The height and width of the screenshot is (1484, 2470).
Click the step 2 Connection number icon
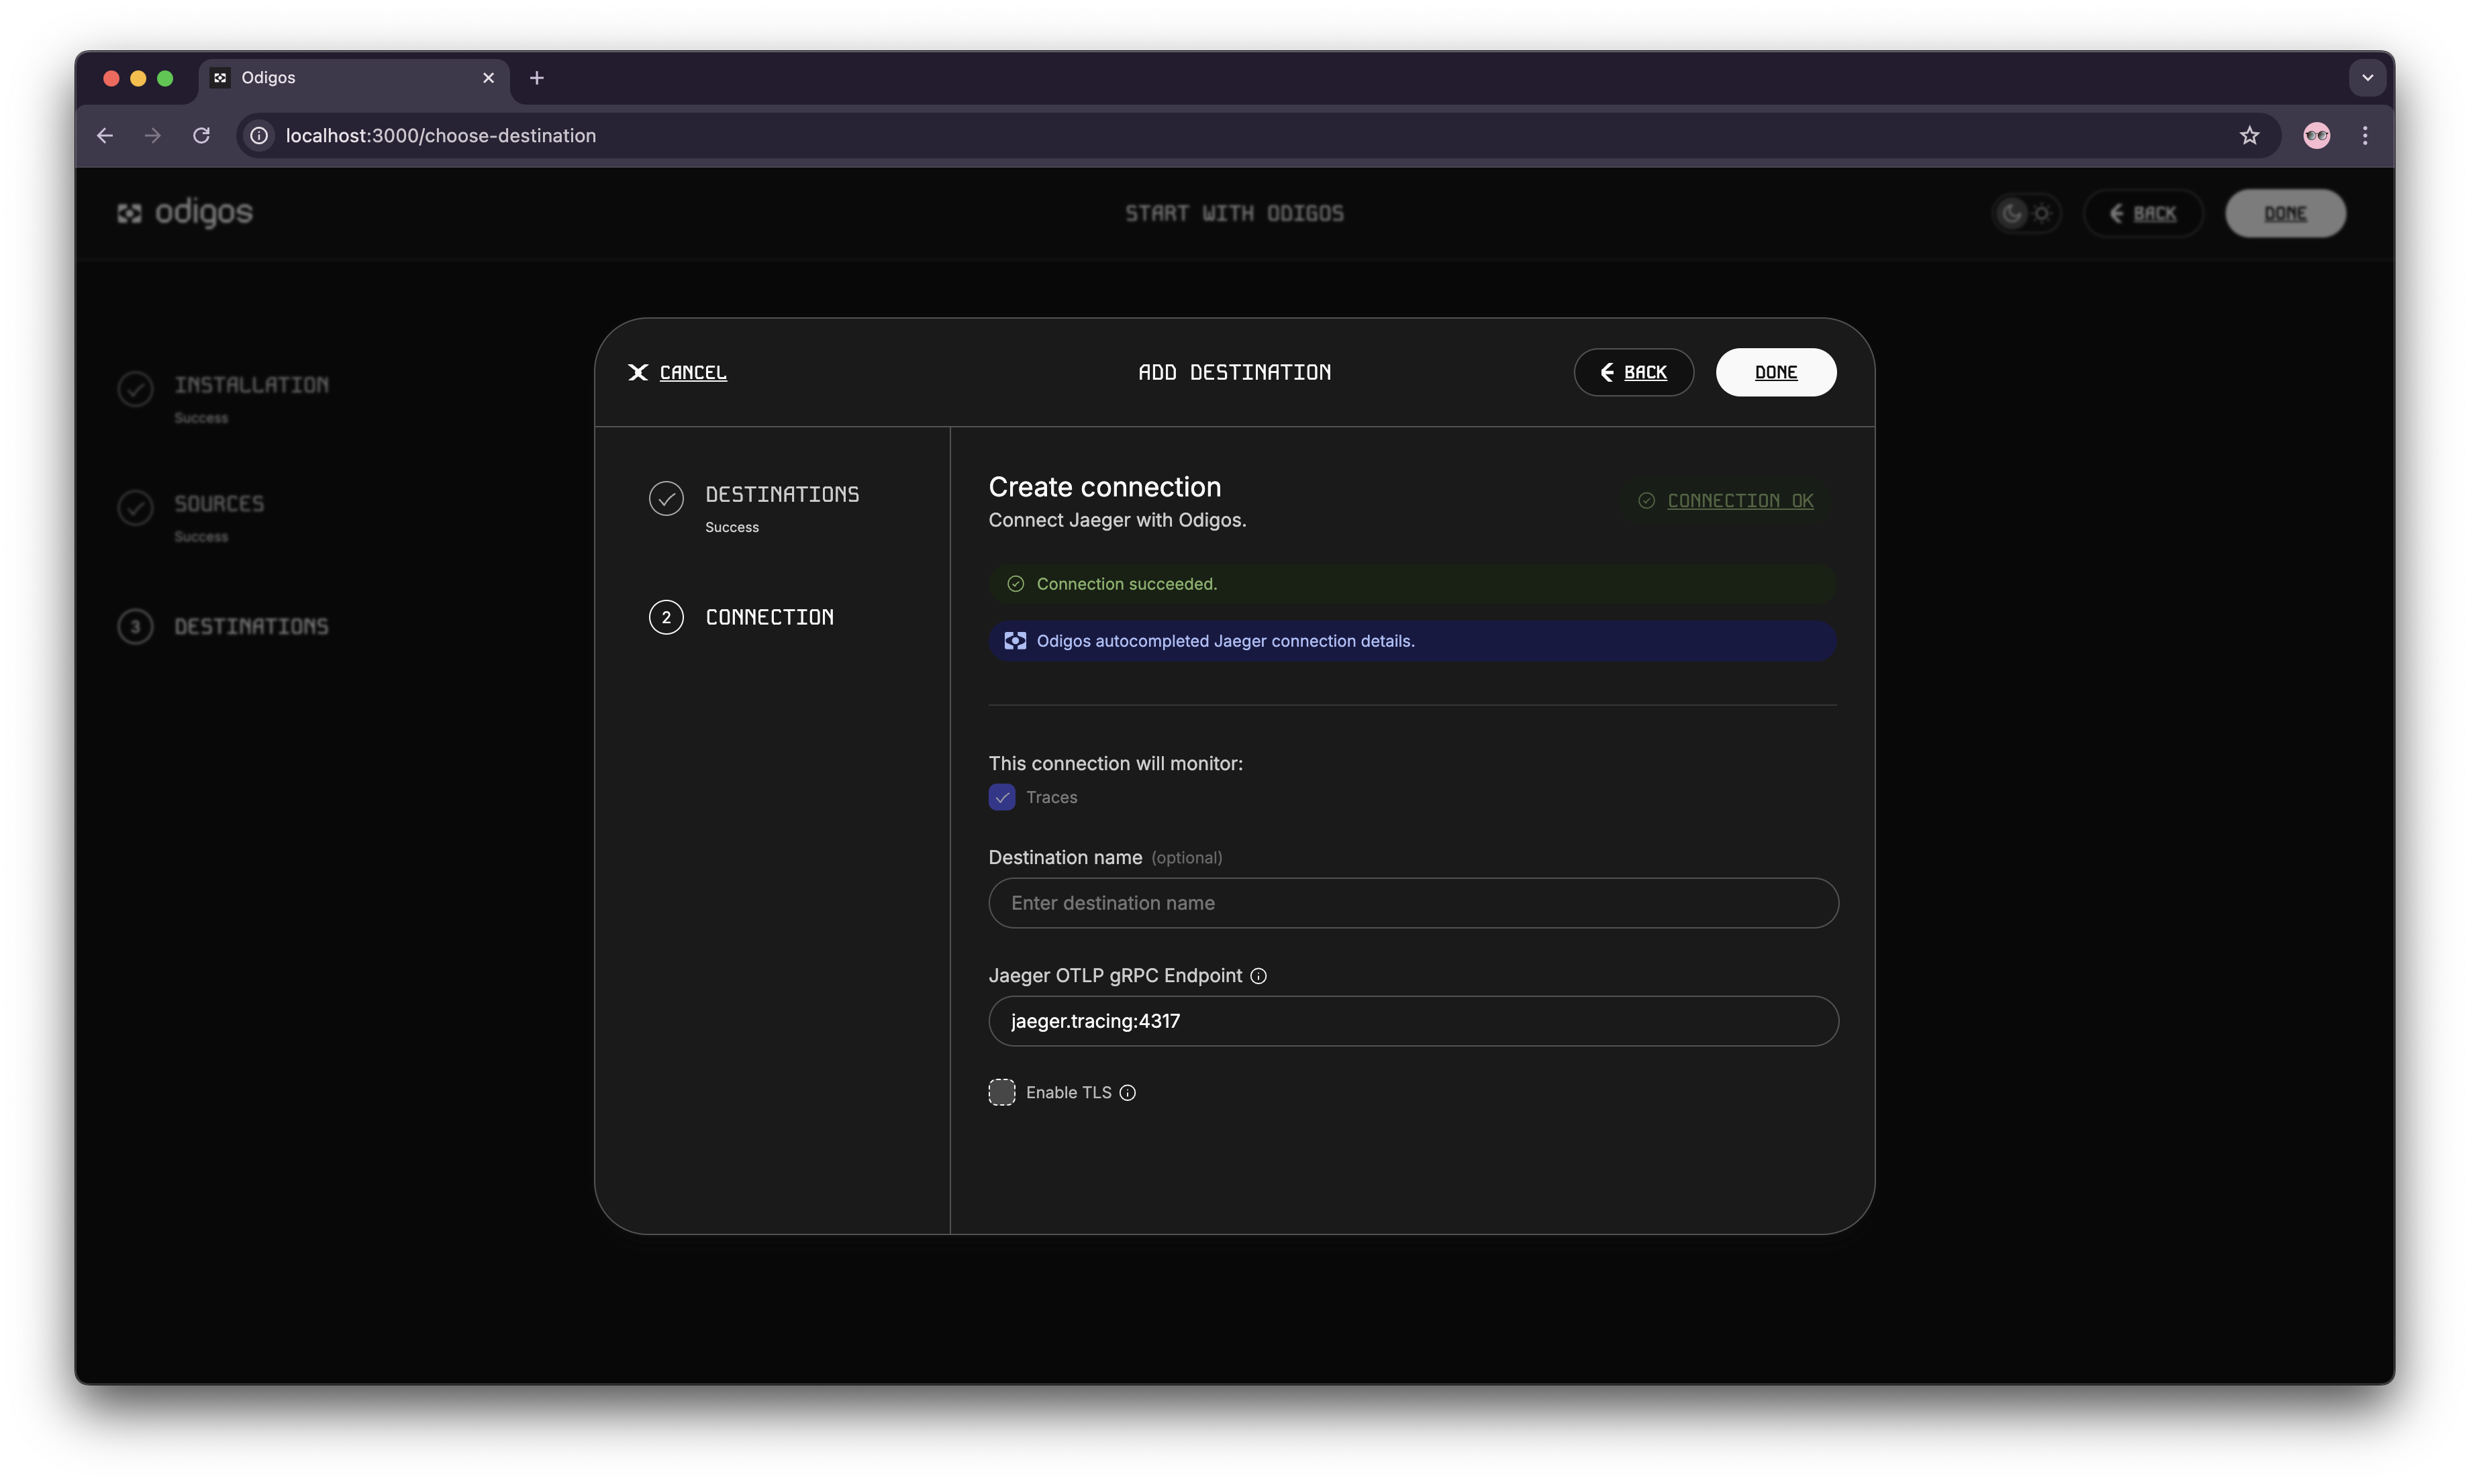[x=666, y=617]
